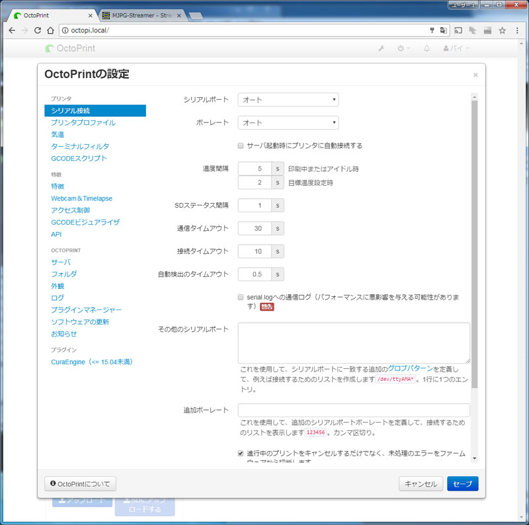Open ターミナルフィルタ settings
This screenshot has width=529, height=525.
(80, 146)
